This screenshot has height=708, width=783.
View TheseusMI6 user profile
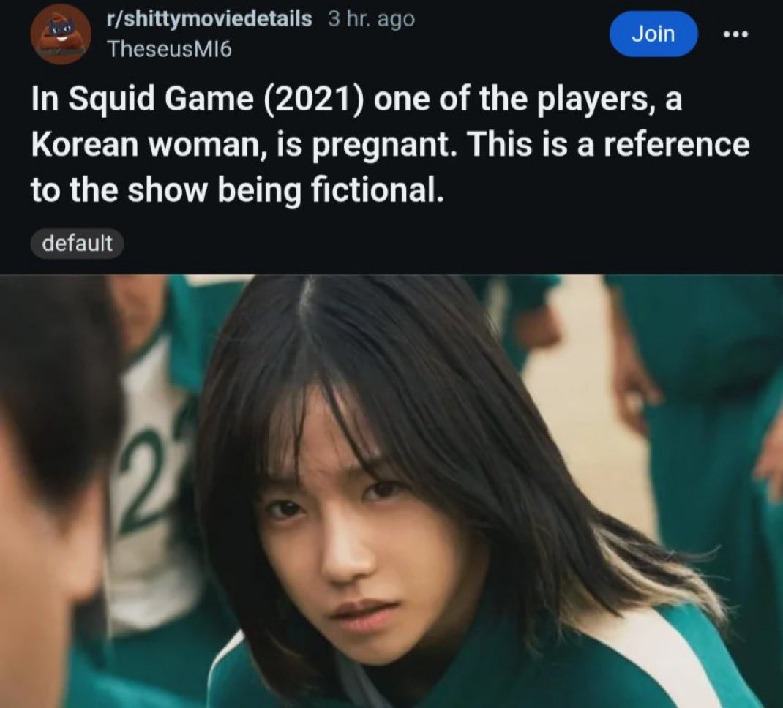point(170,49)
